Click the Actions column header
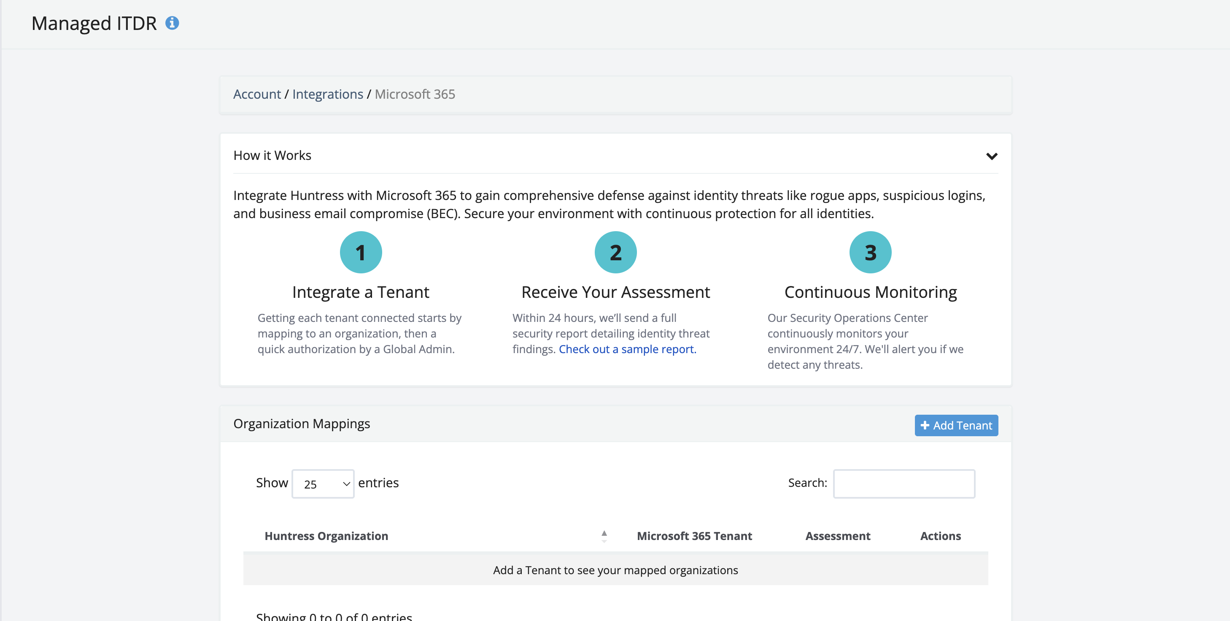The width and height of the screenshot is (1230, 621). (941, 536)
